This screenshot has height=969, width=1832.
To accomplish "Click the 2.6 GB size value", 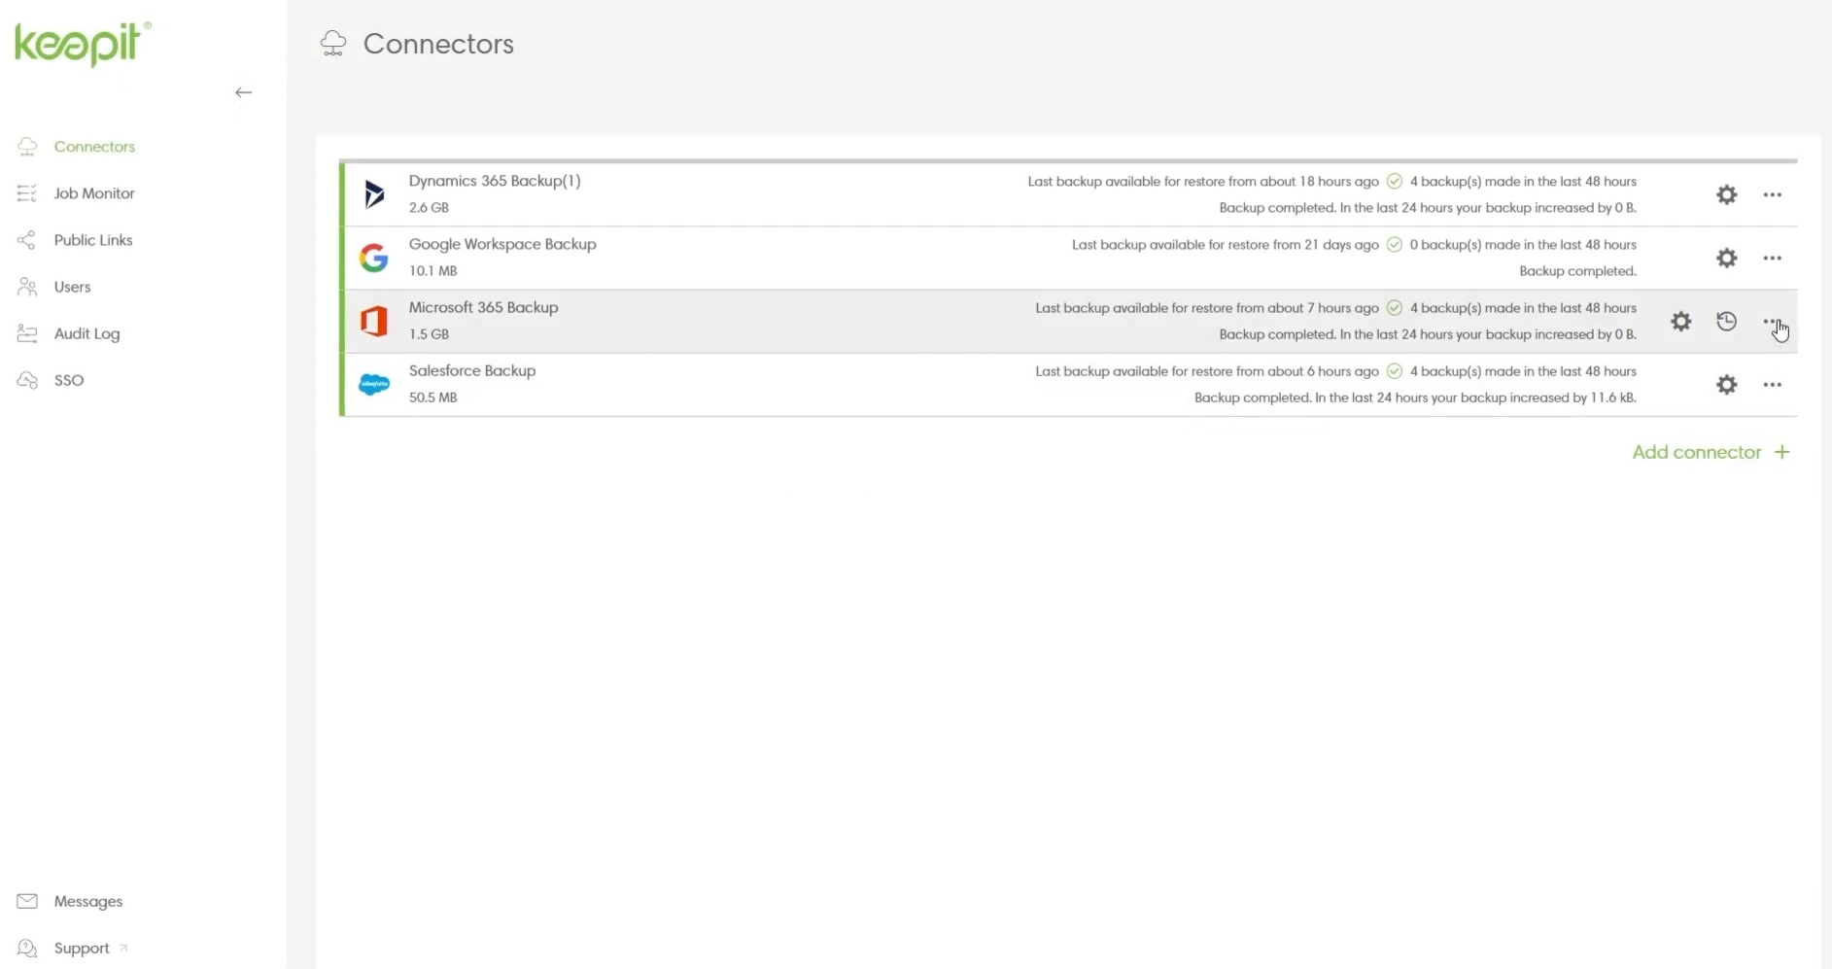I will click(429, 207).
